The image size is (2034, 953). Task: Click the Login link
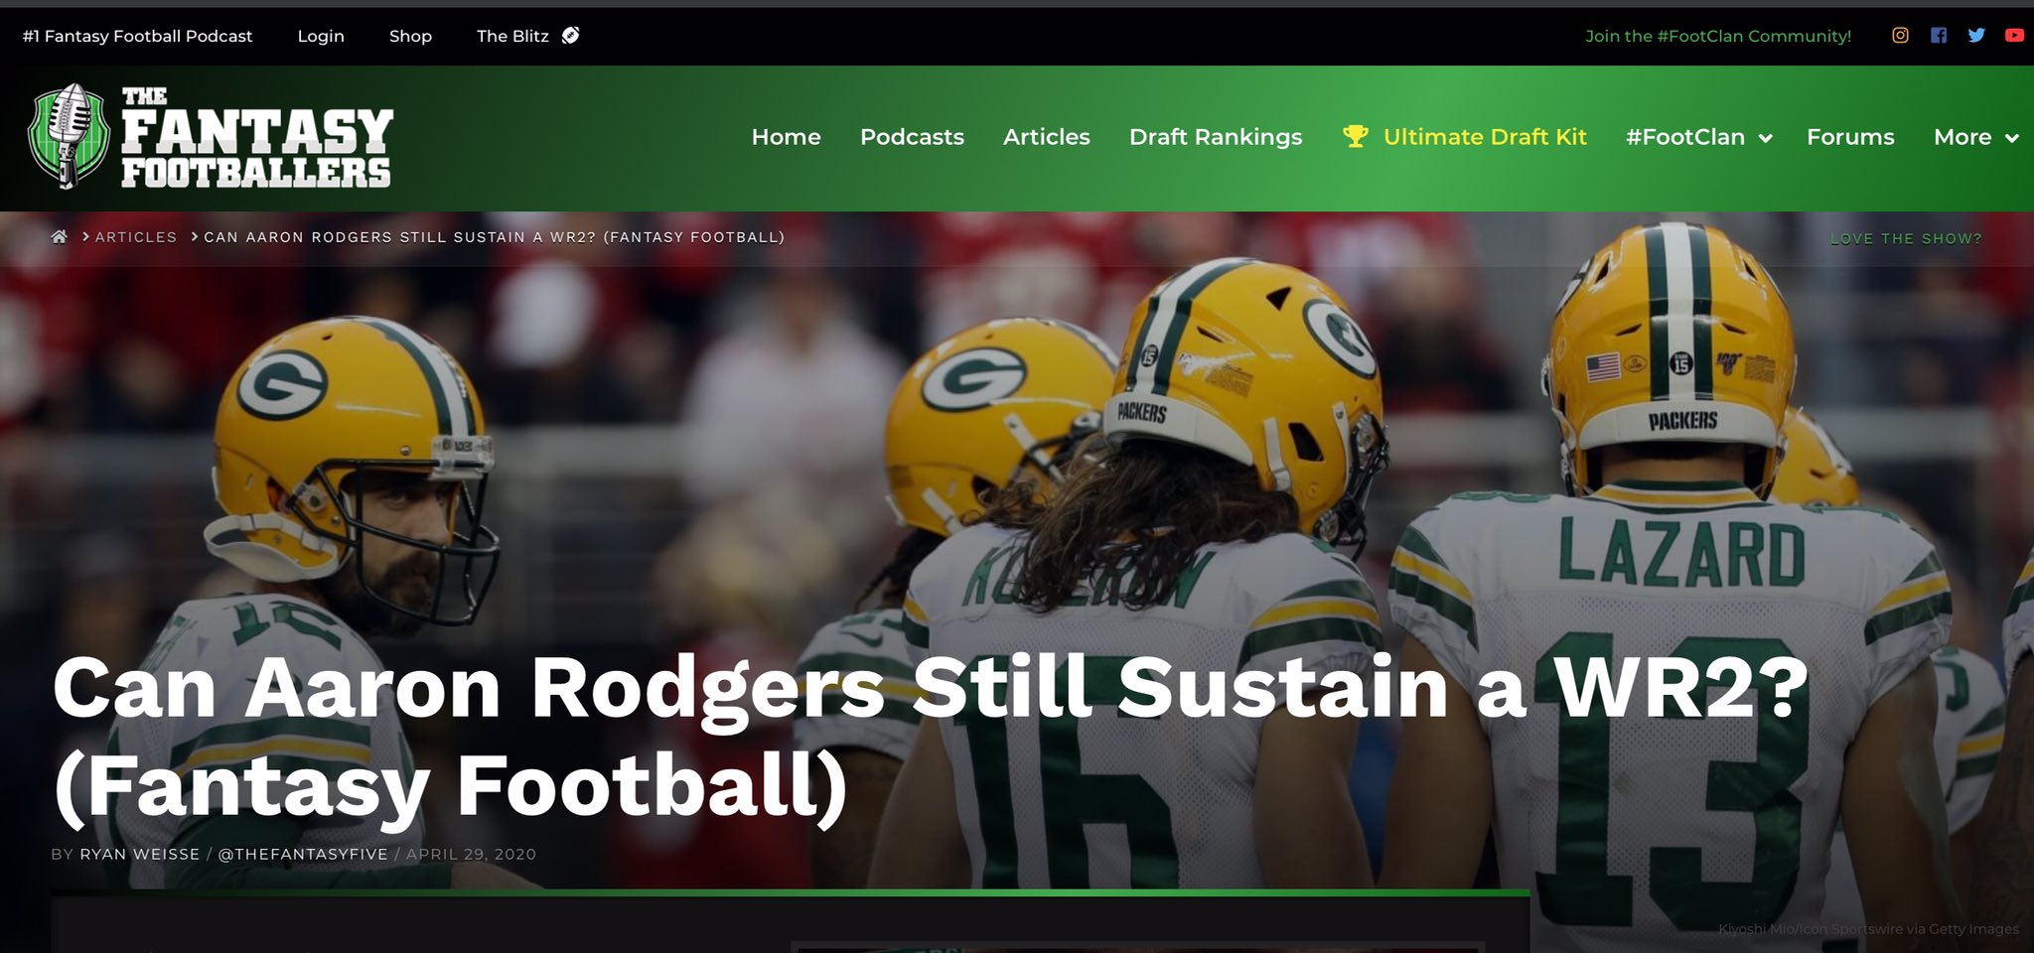(321, 36)
